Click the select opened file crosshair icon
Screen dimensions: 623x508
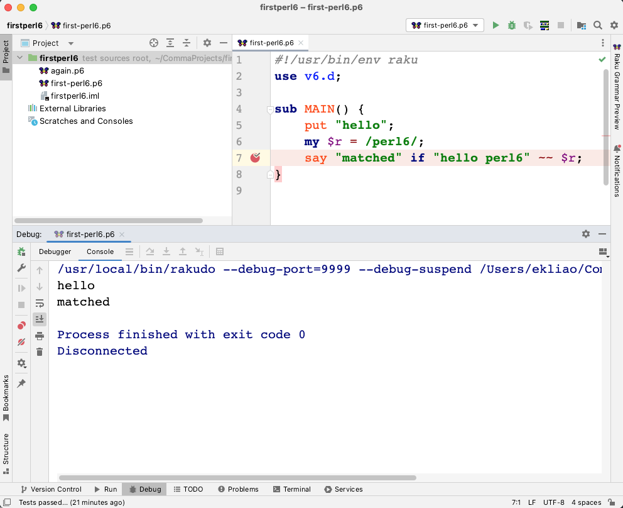[x=154, y=43]
